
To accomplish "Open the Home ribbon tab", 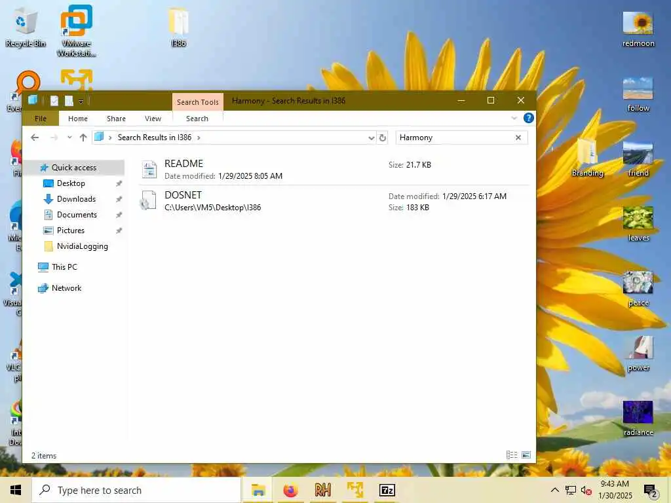I will (x=78, y=119).
